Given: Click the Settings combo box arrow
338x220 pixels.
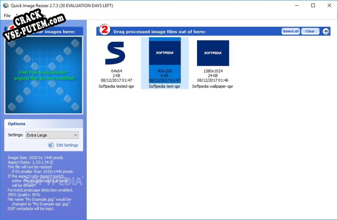Looking at the screenshot, I should pyautogui.click(x=75, y=135).
